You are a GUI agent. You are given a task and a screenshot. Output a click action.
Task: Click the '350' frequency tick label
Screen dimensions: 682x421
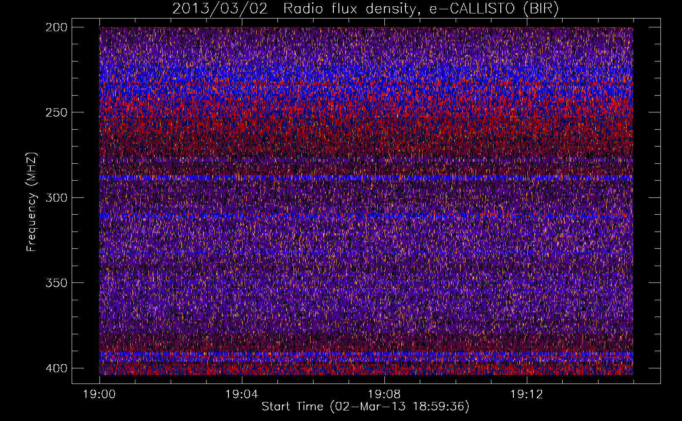pos(56,283)
